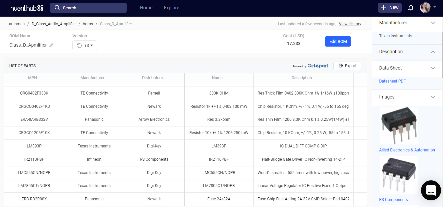Open the r3 version dropdown
This screenshot has width=443, height=207.
click(x=85, y=45)
